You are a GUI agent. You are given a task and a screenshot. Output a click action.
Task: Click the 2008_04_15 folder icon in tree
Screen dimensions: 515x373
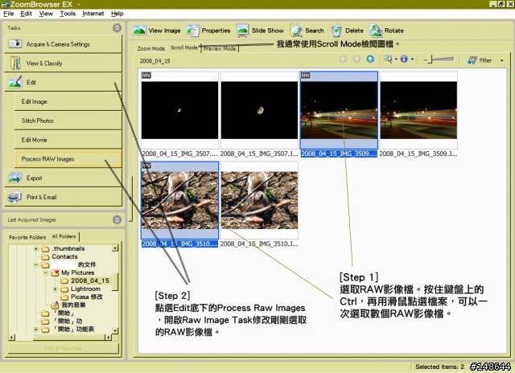64,281
